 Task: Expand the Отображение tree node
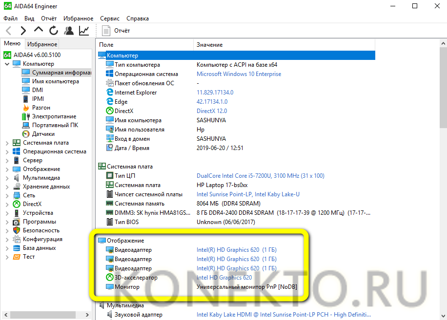(7, 169)
